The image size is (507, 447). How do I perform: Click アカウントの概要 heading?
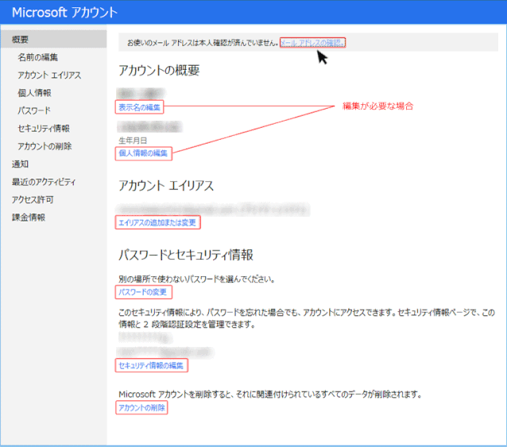click(159, 70)
